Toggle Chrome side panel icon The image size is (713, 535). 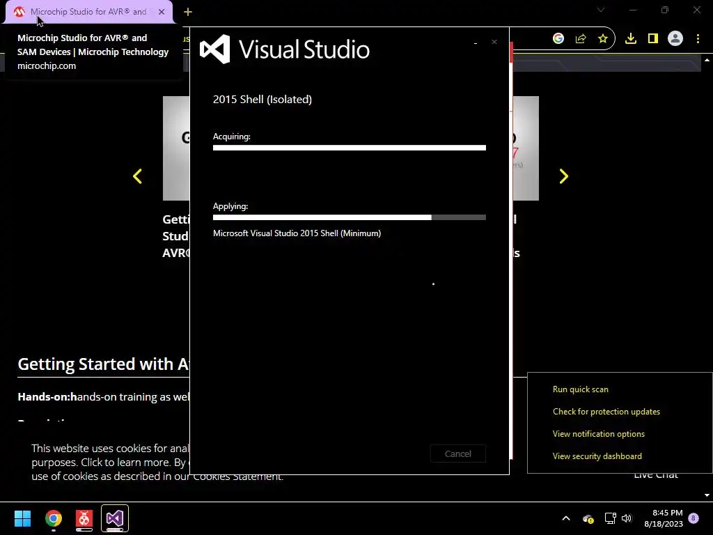click(653, 39)
